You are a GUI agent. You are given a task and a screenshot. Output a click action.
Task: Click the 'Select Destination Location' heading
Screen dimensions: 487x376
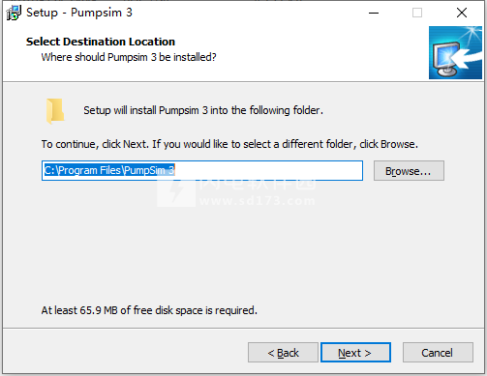pos(101,42)
